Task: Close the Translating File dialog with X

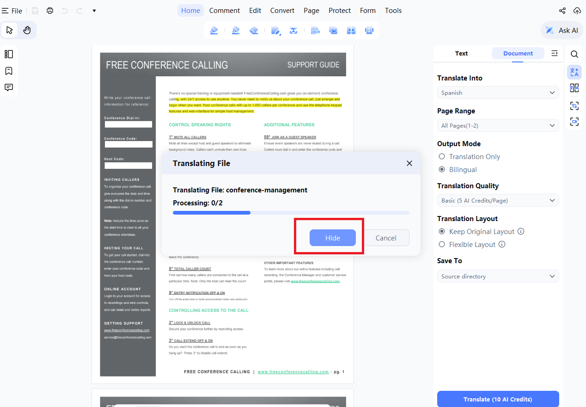Action: (409, 163)
